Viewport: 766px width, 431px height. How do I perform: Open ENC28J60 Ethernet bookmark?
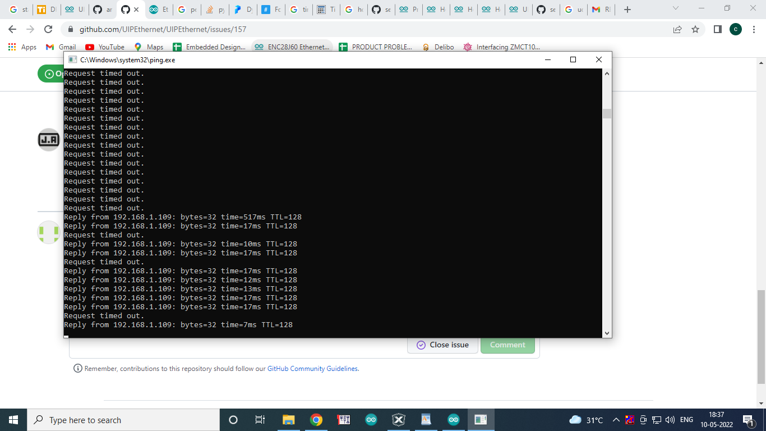(292, 47)
